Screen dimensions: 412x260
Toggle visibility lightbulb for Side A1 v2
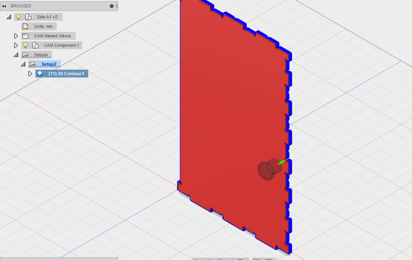coord(19,17)
